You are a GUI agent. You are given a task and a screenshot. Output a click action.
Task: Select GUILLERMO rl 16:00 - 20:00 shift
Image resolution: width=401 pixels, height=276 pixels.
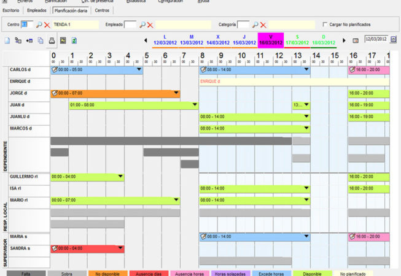click(x=369, y=177)
